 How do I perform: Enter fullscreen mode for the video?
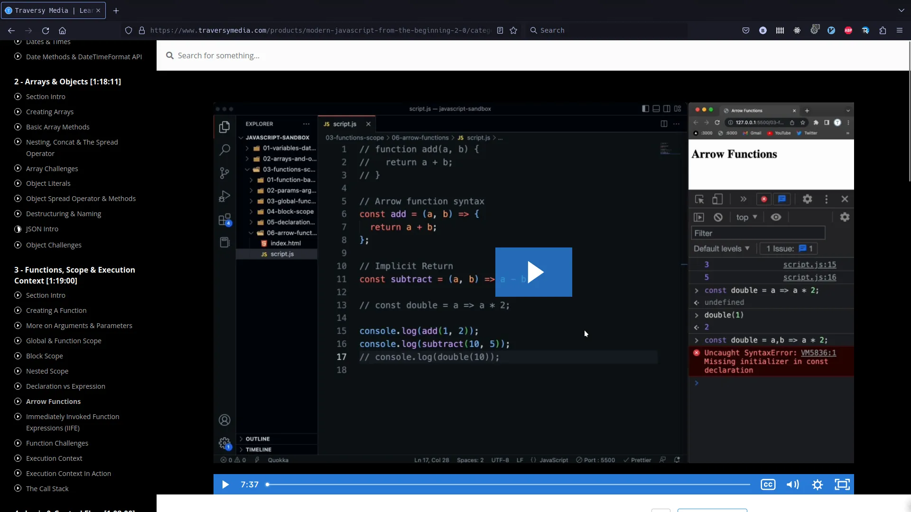pyautogui.click(x=842, y=485)
